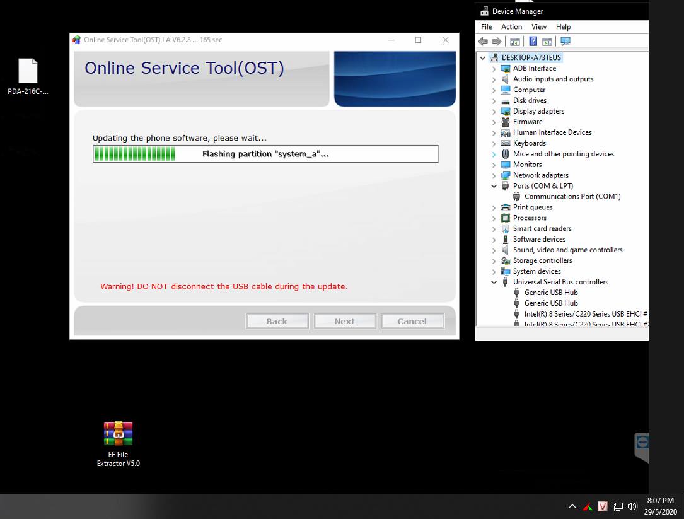This screenshot has height=519, width=684.
Task: Minimize the Online Service Tool window
Action: click(x=391, y=40)
